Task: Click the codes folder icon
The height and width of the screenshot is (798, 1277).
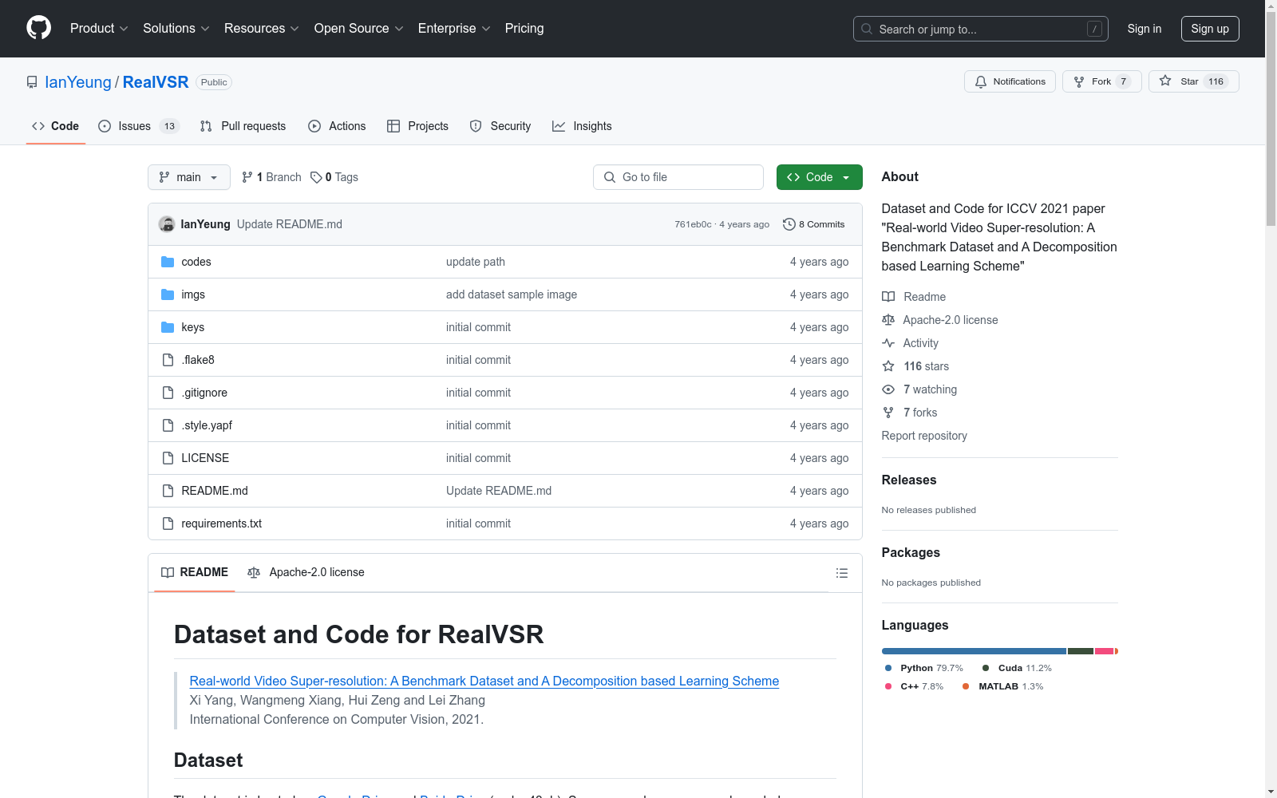Action: [168, 262]
